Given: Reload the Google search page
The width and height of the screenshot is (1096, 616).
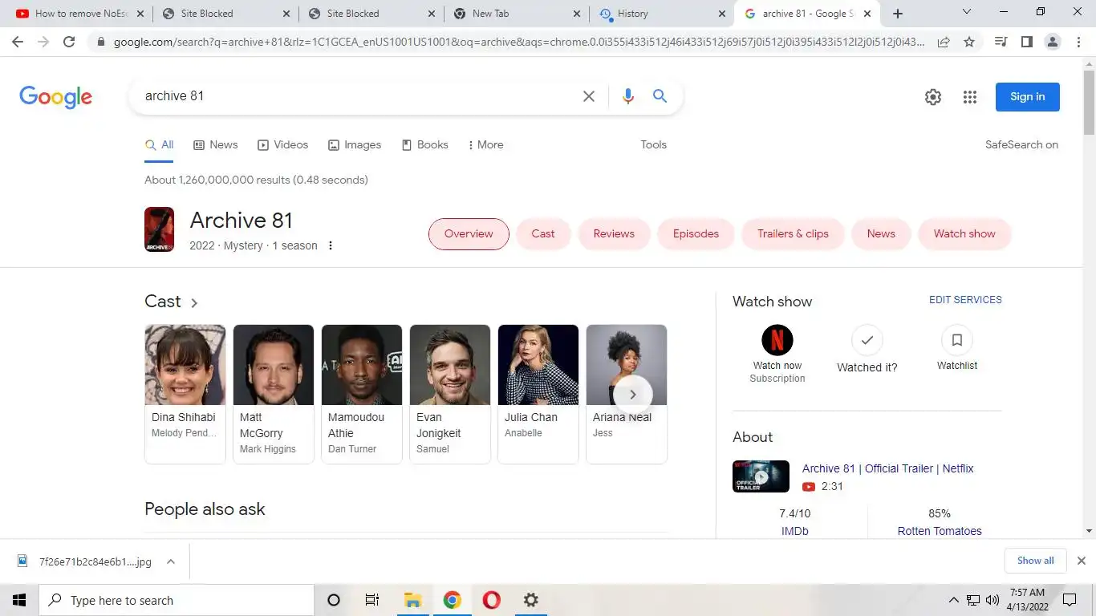Looking at the screenshot, I should (x=69, y=42).
